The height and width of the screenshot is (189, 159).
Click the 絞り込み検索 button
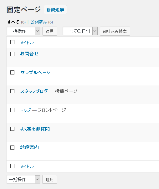[x=115, y=31]
